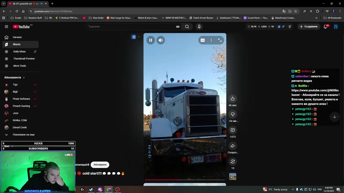Click the Създаване create button
This screenshot has height=193, width=344.
309,27
